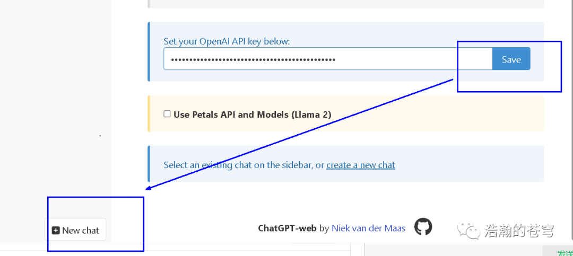Click the gray panel strip at top
This screenshot has width=573, height=256.
click(346, 4)
